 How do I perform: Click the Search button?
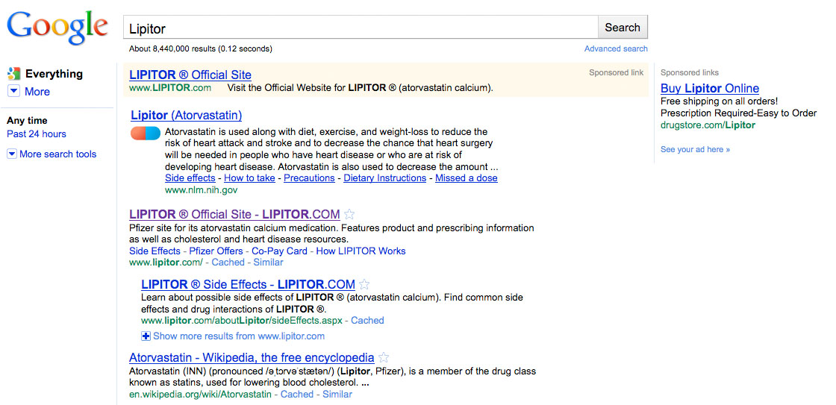point(623,28)
